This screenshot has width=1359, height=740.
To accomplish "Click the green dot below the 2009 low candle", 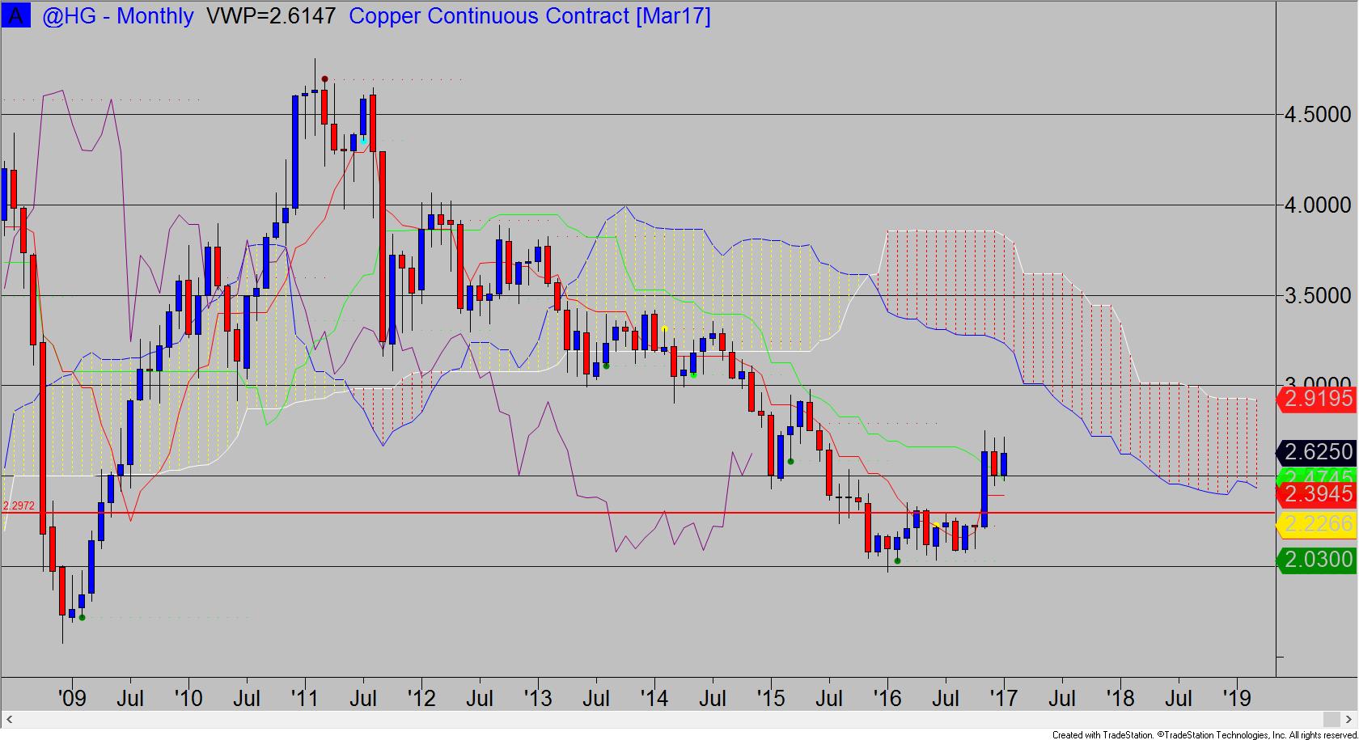I will (x=82, y=618).
